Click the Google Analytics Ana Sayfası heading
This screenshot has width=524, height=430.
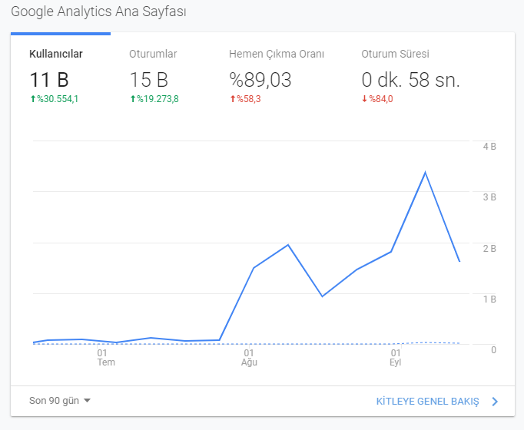(98, 12)
